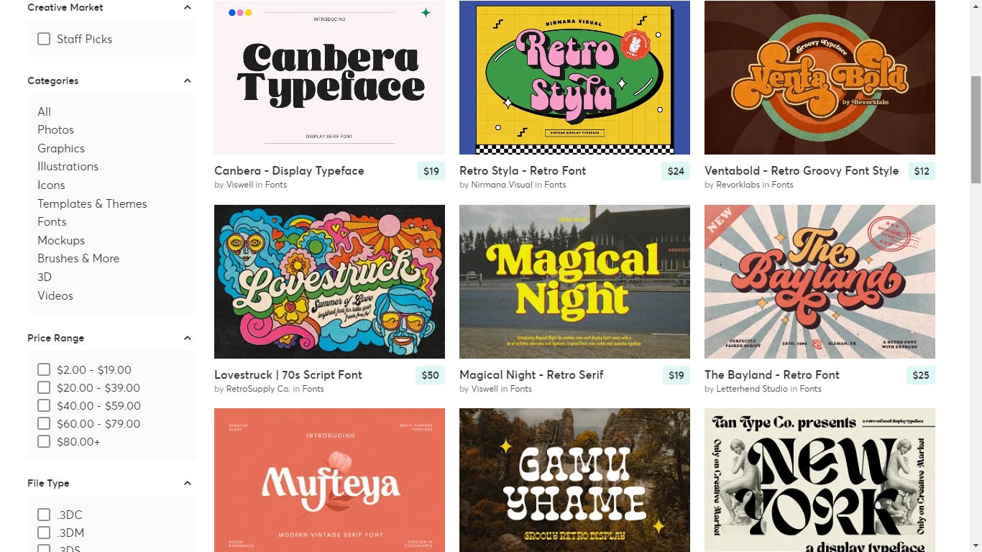Check the $2.00 - $19.00 price filter
Viewport: 982px width, 552px height.
coord(44,369)
